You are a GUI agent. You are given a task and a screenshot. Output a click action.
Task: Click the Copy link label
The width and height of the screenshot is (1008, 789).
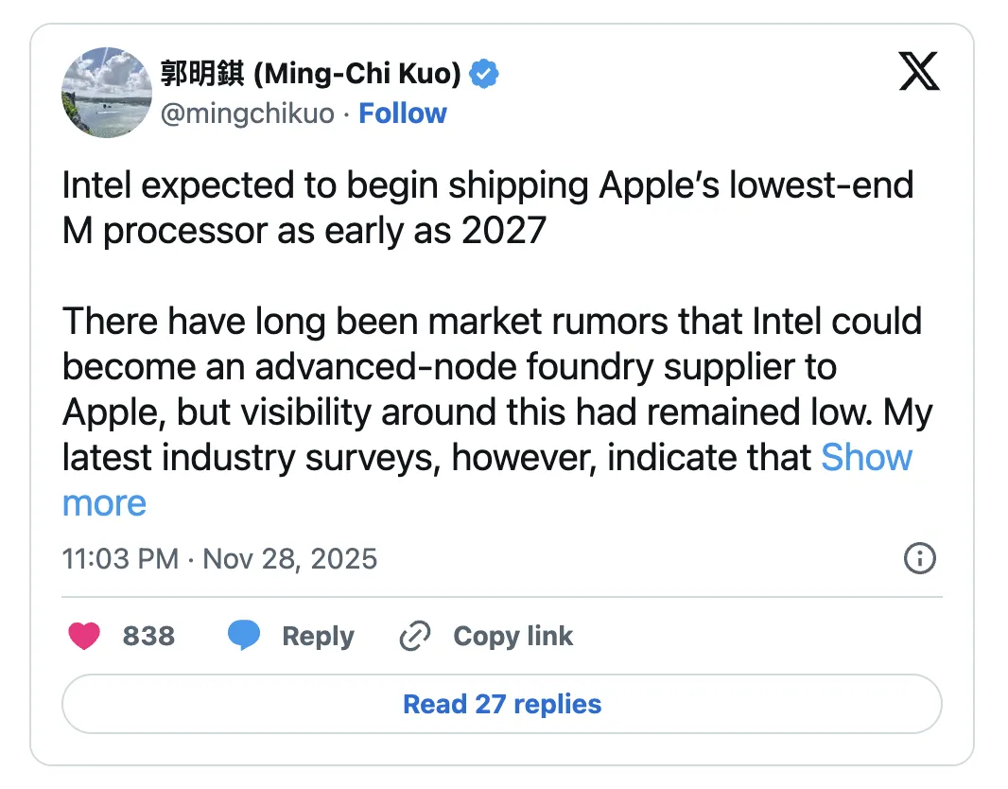pos(513,636)
